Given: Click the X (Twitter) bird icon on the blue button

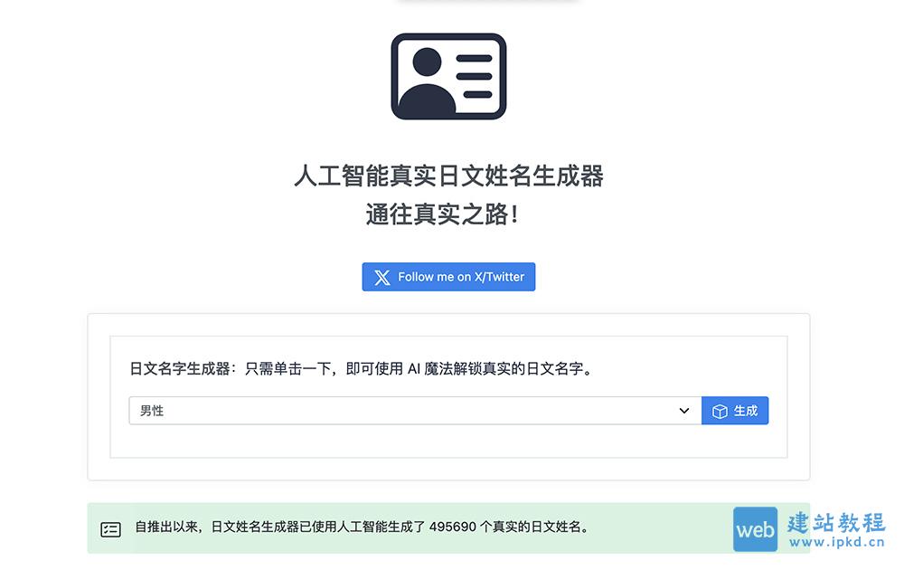Looking at the screenshot, I should point(382,277).
